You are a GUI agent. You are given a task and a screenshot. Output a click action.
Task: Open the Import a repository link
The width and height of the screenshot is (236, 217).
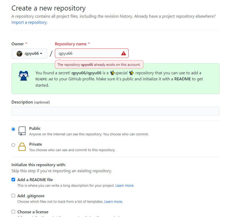[29, 22]
